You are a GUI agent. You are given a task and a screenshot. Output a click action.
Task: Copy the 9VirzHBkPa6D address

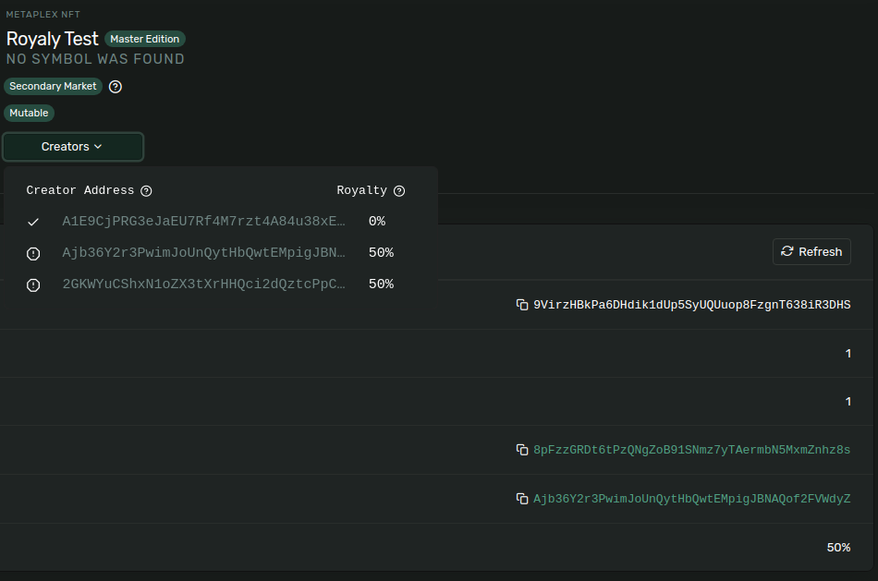(x=522, y=305)
